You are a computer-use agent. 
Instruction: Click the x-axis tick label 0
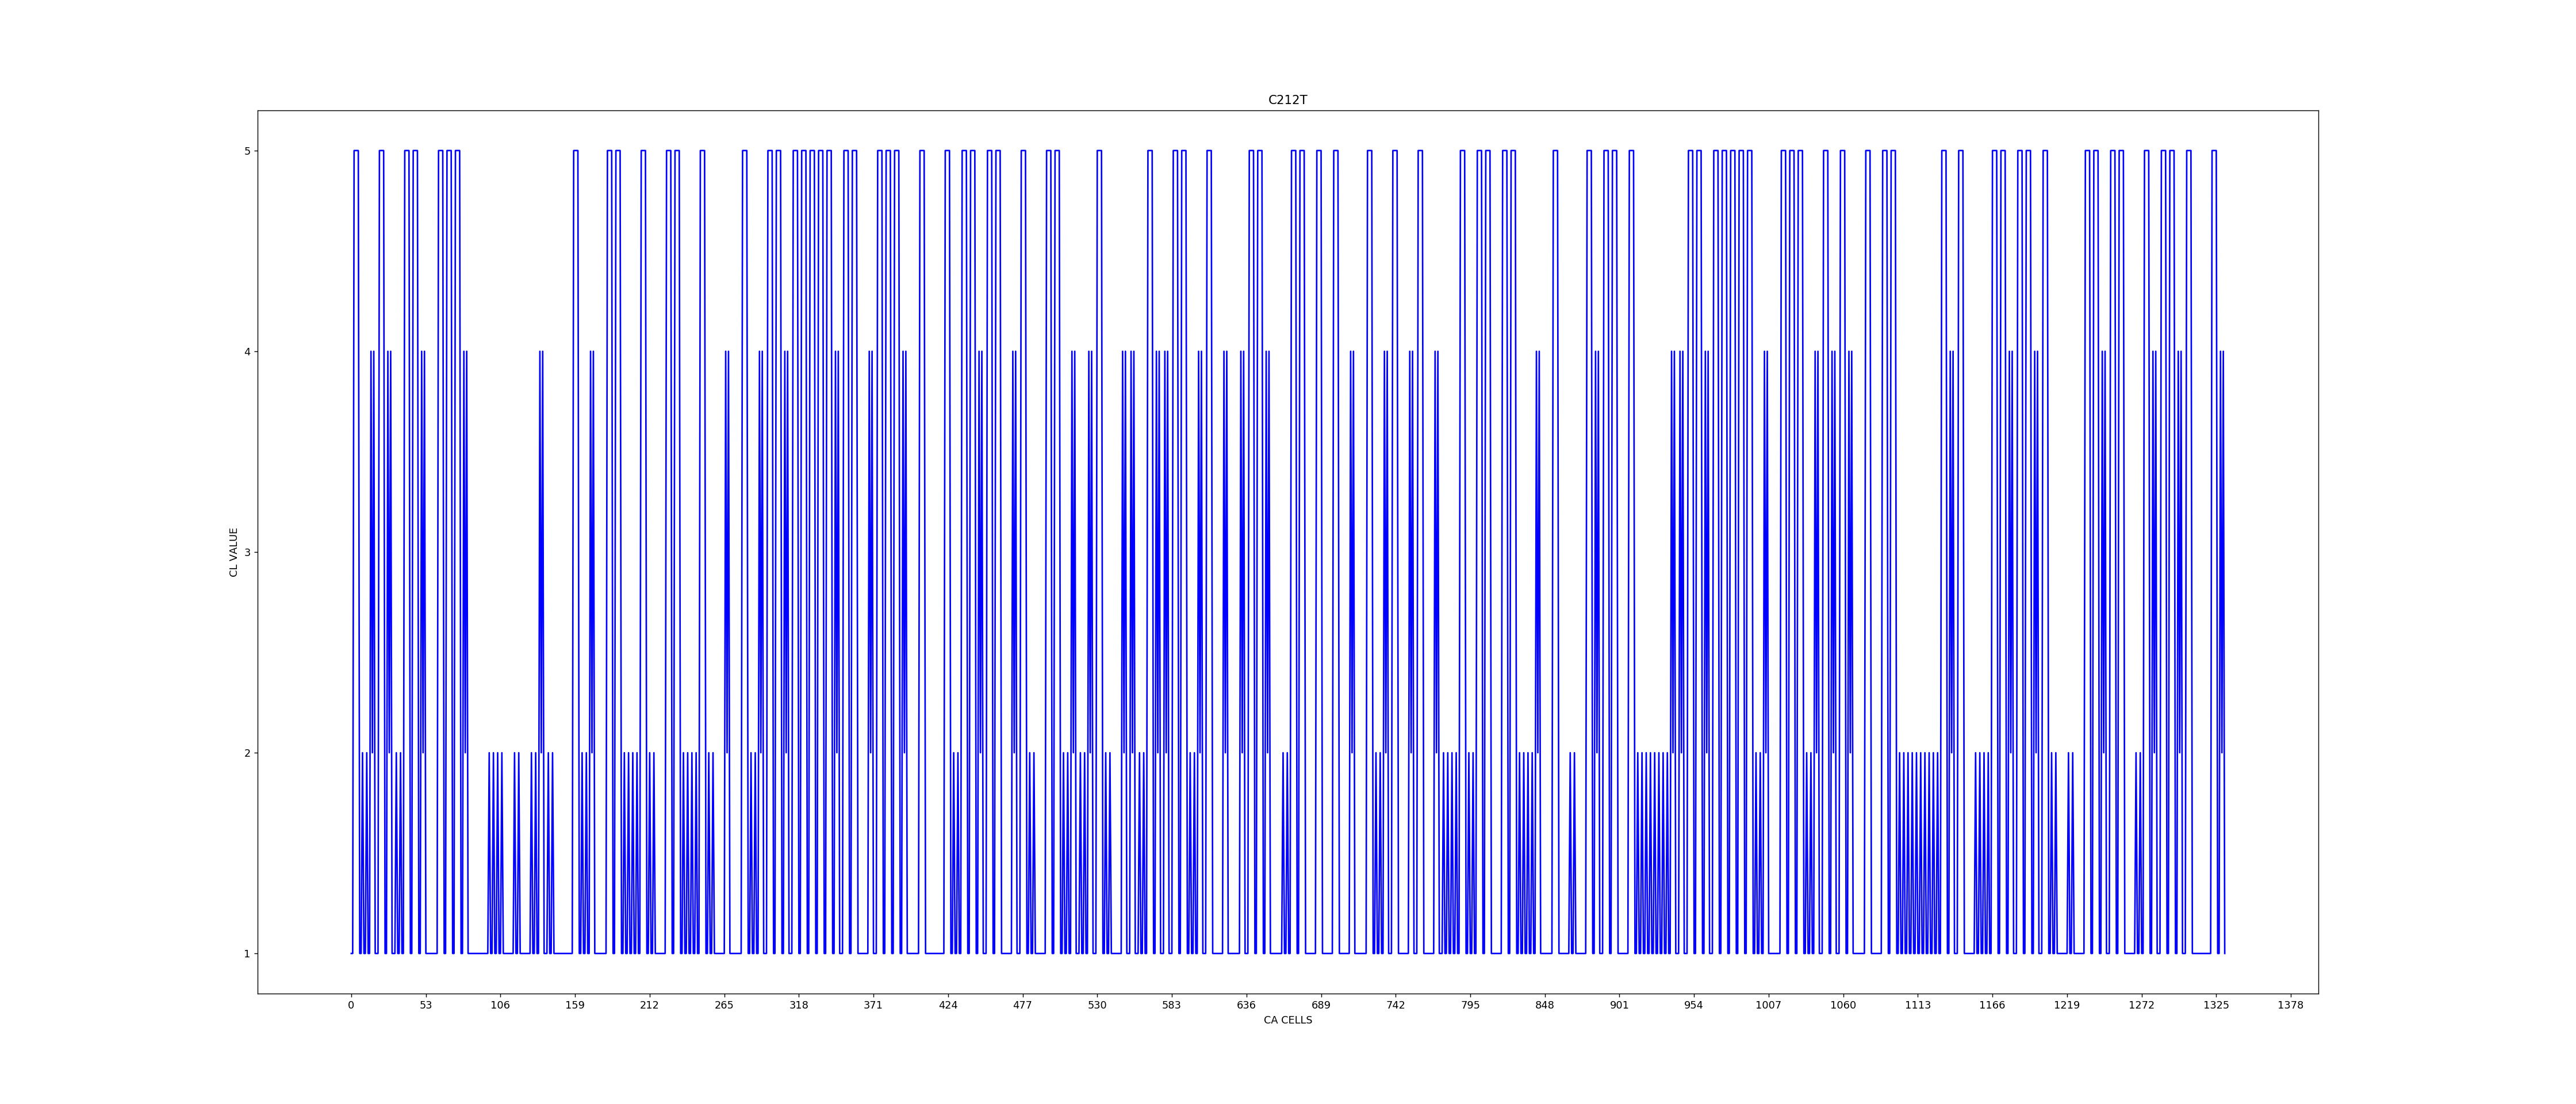point(351,1005)
